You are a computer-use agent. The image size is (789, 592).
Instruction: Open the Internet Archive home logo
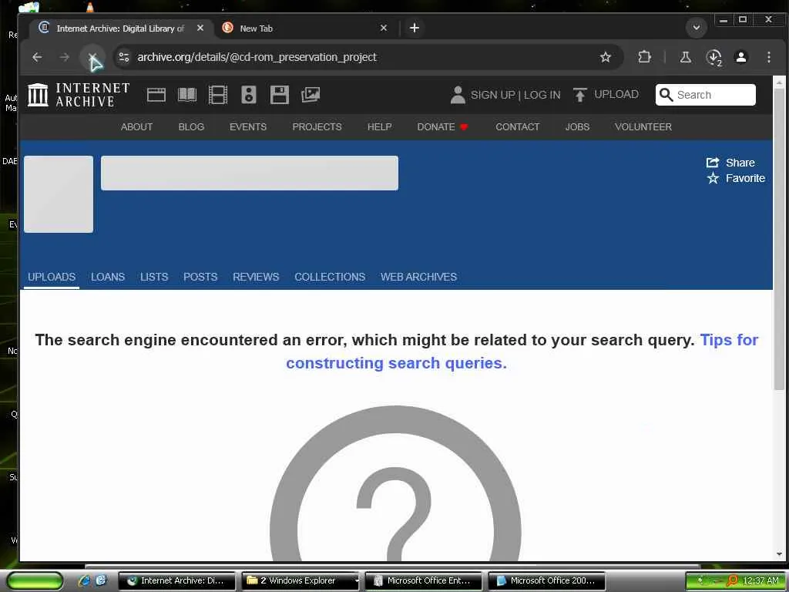79,95
